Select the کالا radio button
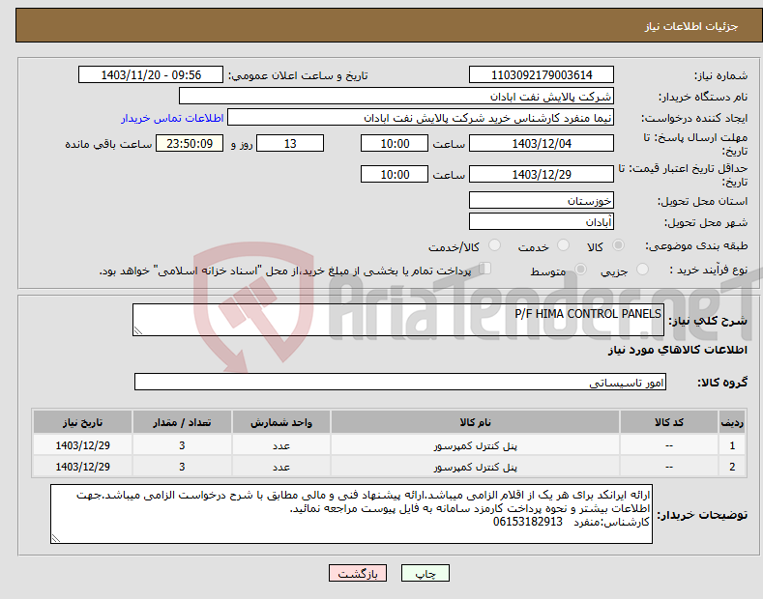The width and height of the screenshot is (763, 599). 618,245
